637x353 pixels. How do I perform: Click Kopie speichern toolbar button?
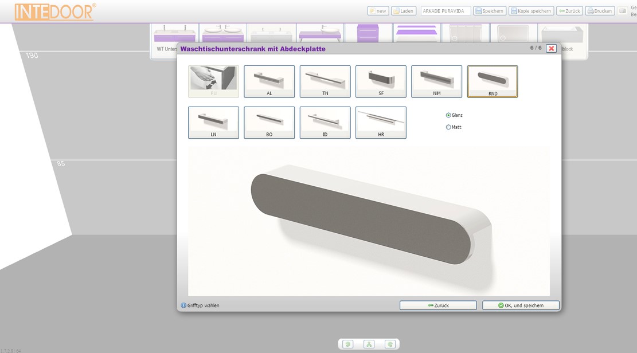pos(531,11)
